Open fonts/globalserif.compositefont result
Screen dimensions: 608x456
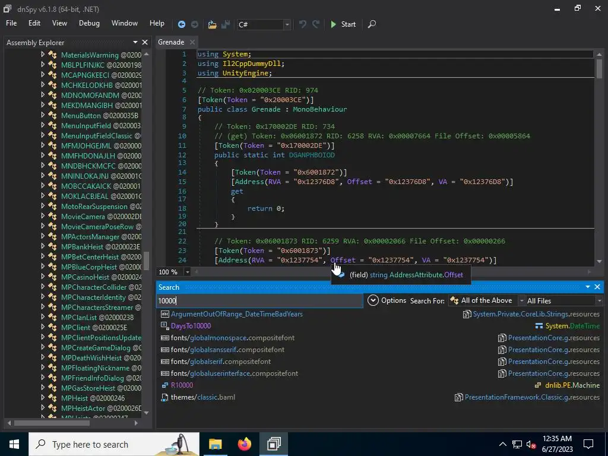point(221,362)
